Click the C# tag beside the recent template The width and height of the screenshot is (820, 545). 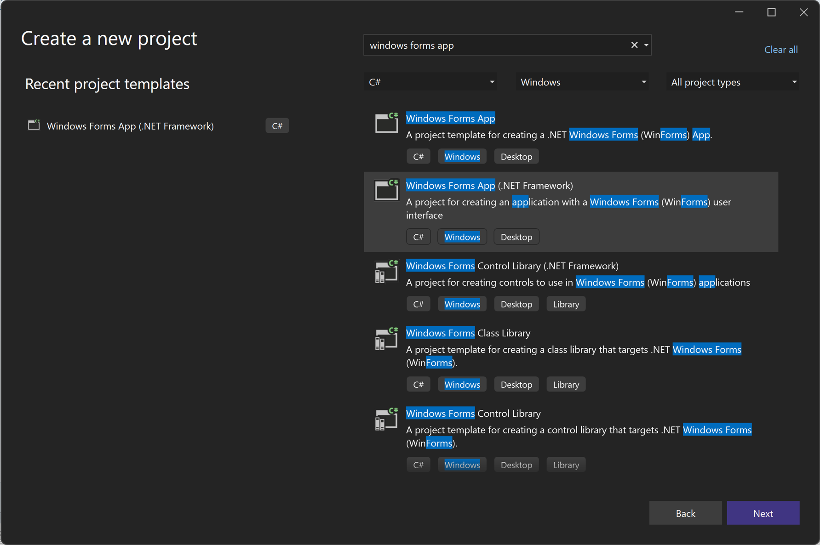tap(277, 125)
